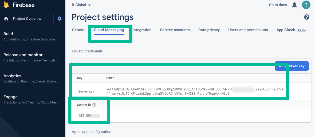315x137 pixels.
Task: Click the Server key row label
Action: [x=86, y=92]
